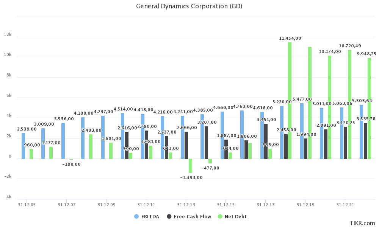Image resolution: width=379 pixels, height=227 pixels.
Task: Select the 4.100,00 EBITDA label
Action: [84, 113]
